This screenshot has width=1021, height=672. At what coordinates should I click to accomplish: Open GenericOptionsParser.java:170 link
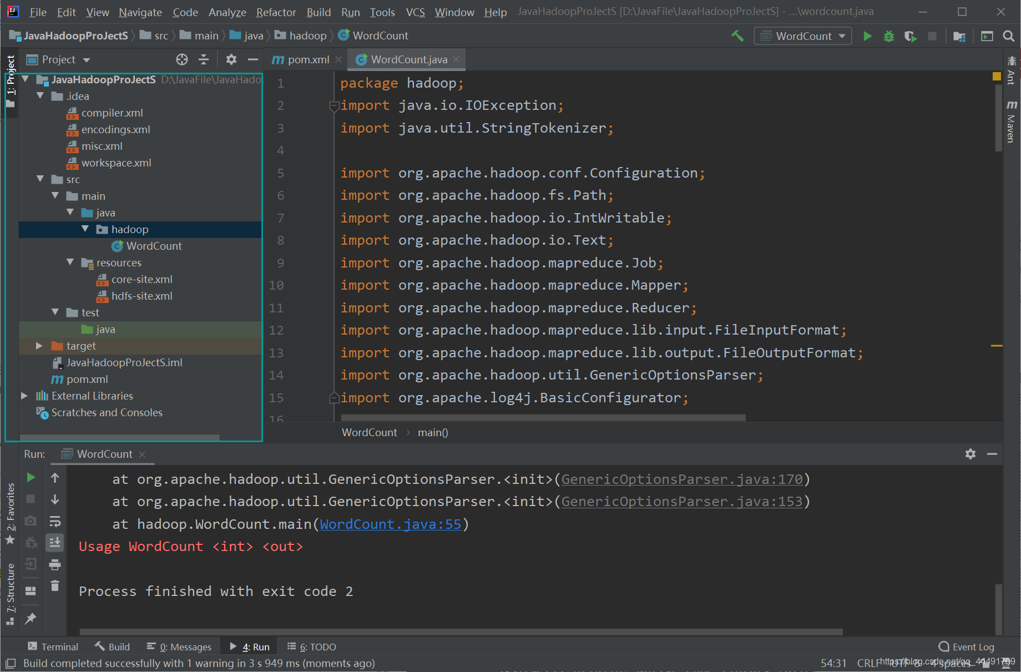click(x=682, y=479)
